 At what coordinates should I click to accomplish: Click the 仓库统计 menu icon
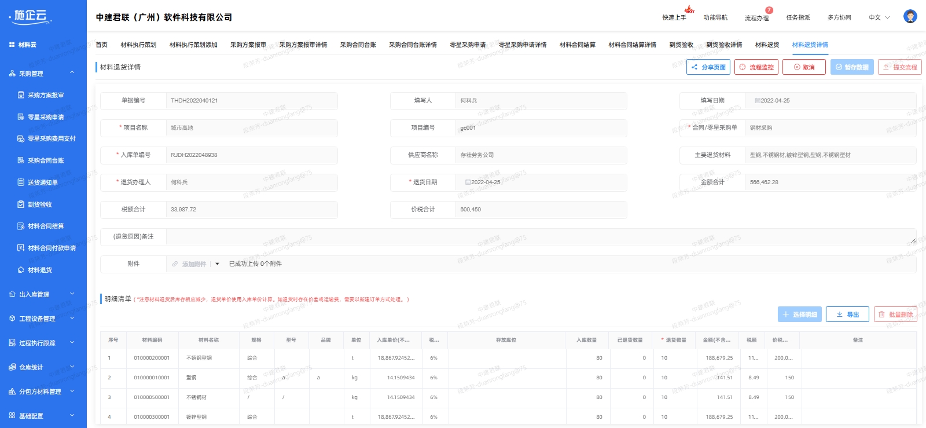pyautogui.click(x=12, y=367)
